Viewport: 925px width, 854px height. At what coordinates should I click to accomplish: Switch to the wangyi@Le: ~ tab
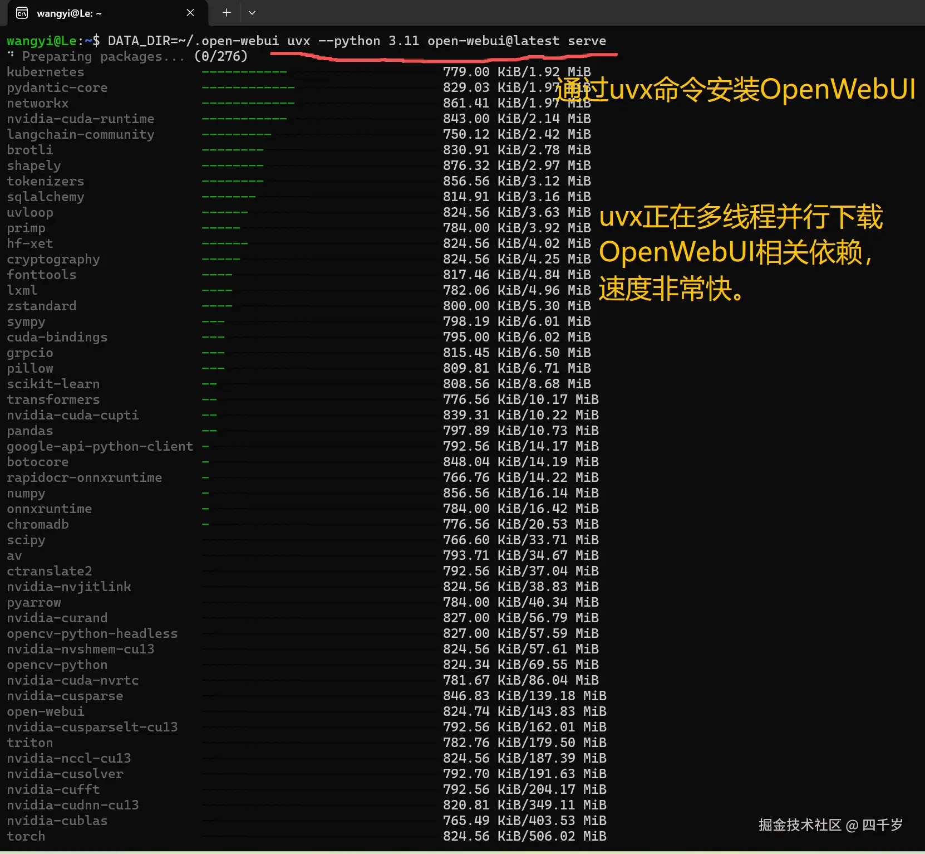coord(68,13)
